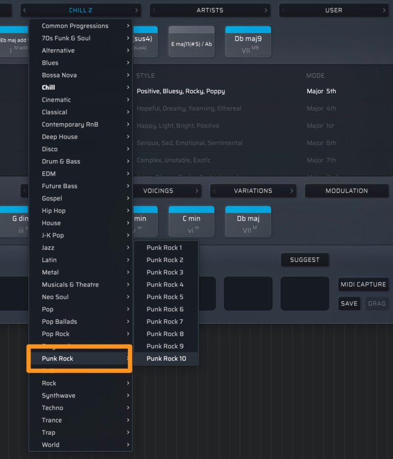This screenshot has height=459, width=393.
Task: Select Punk Rock 5 in submenu
Action: [x=165, y=297]
